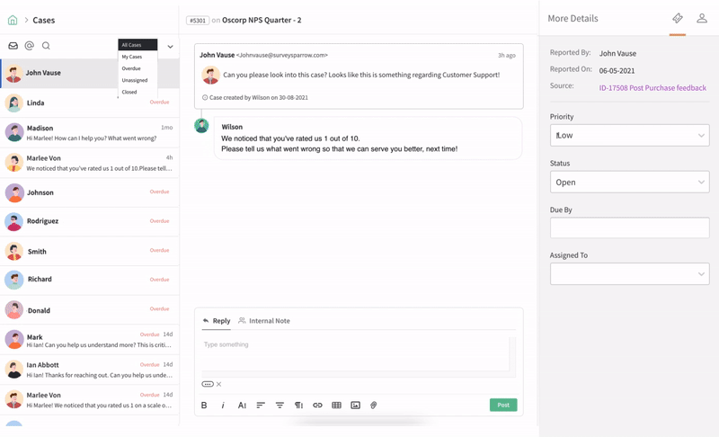Viewport: 719px width, 437px height.
Task: Click the home icon in breadcrumb
Action: tap(13, 20)
